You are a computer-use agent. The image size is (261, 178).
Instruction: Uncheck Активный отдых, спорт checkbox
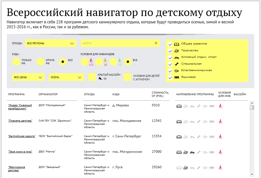click(x=170, y=58)
